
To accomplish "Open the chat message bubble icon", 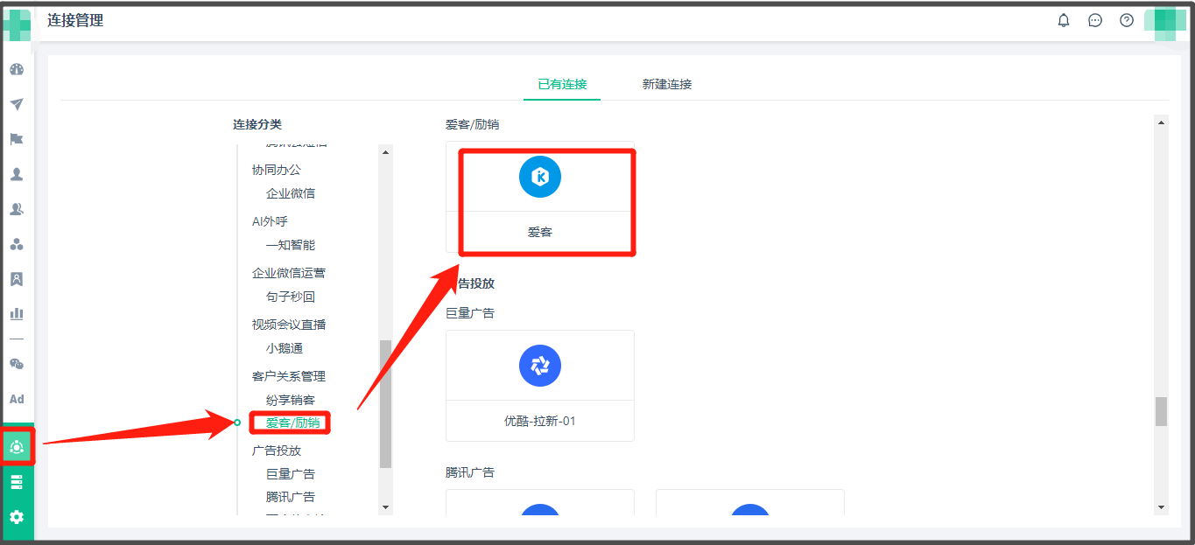I will tap(1095, 20).
